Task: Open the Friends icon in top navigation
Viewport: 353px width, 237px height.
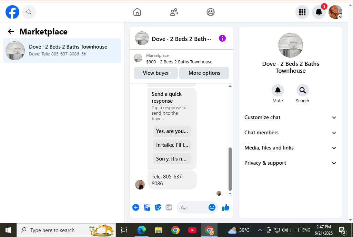Action: (174, 12)
